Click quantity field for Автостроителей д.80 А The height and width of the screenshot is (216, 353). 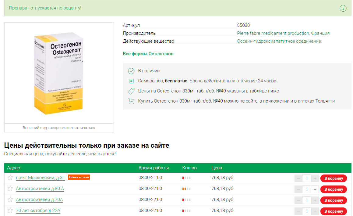click(307, 189)
